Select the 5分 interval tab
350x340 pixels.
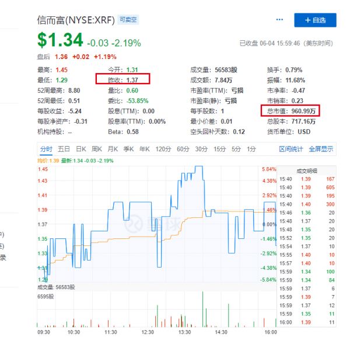236,149
